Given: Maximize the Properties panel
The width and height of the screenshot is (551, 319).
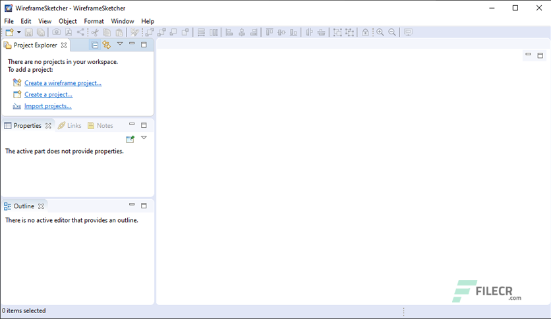Looking at the screenshot, I should click(x=144, y=125).
